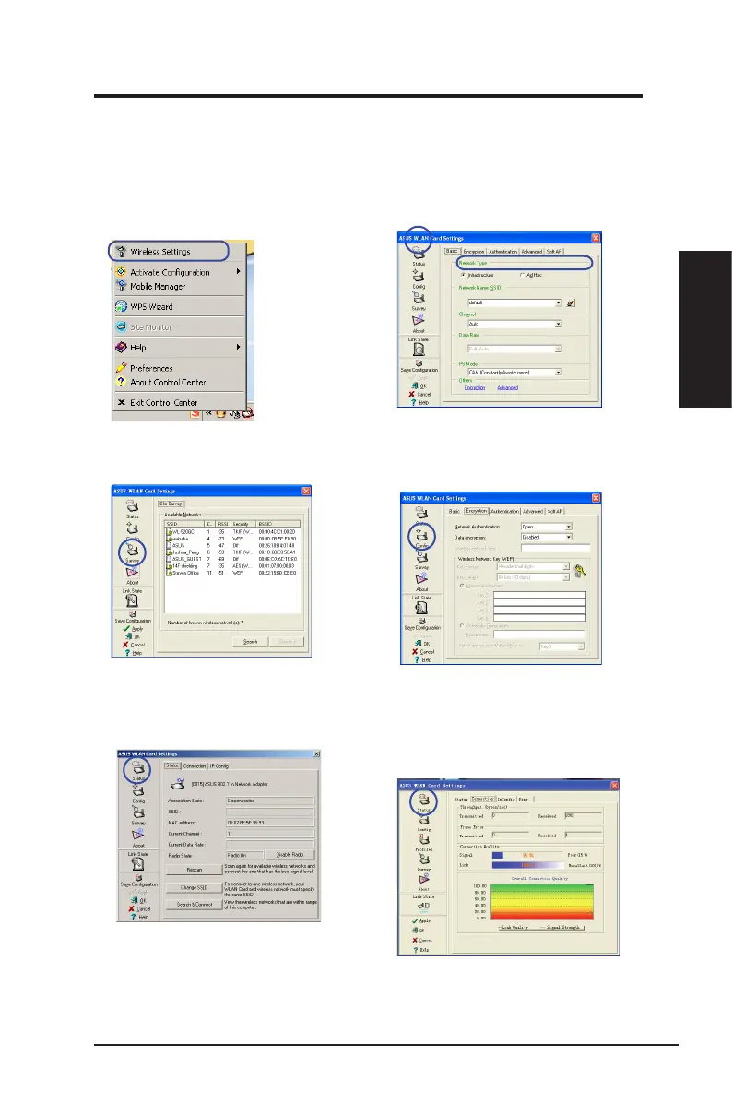Select the Automatic Generation radio option
The width and height of the screenshot is (732, 1103).
tap(482, 625)
